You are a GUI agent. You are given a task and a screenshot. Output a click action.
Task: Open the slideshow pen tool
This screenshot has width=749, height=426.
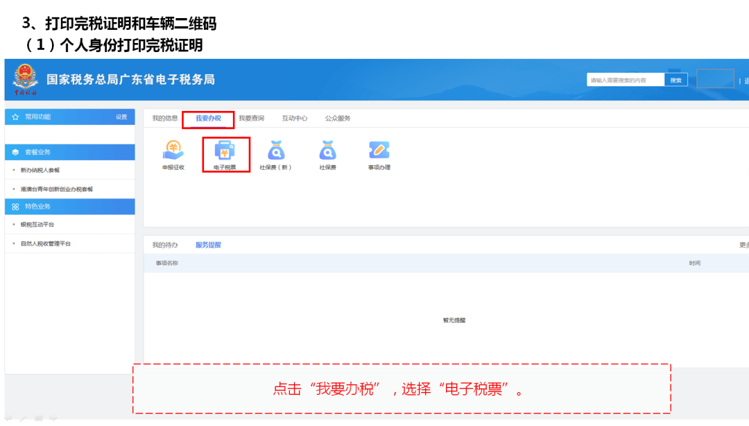point(24,418)
